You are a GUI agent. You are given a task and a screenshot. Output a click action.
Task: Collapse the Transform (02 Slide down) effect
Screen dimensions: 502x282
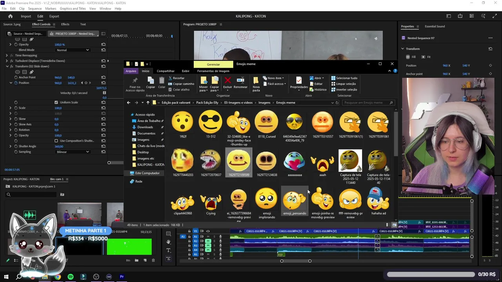pyautogui.click(x=7, y=67)
